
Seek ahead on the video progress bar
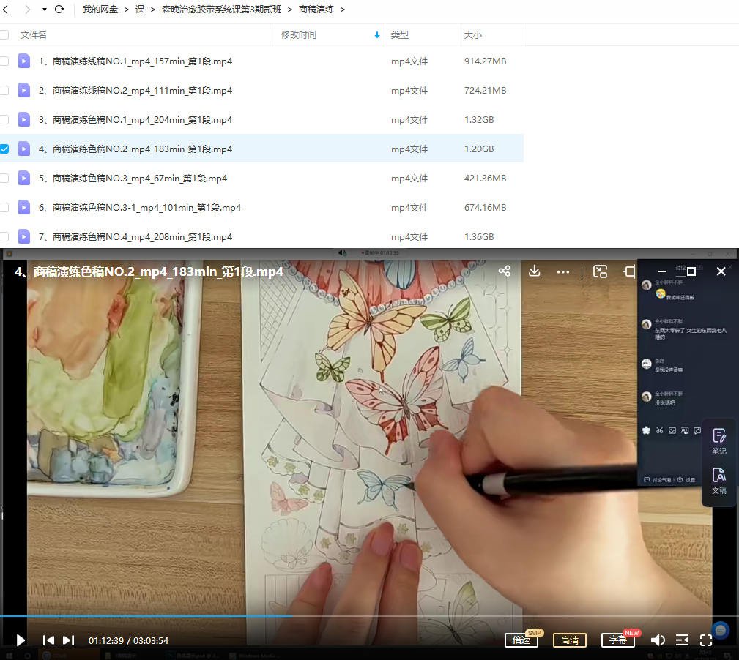(x=439, y=618)
